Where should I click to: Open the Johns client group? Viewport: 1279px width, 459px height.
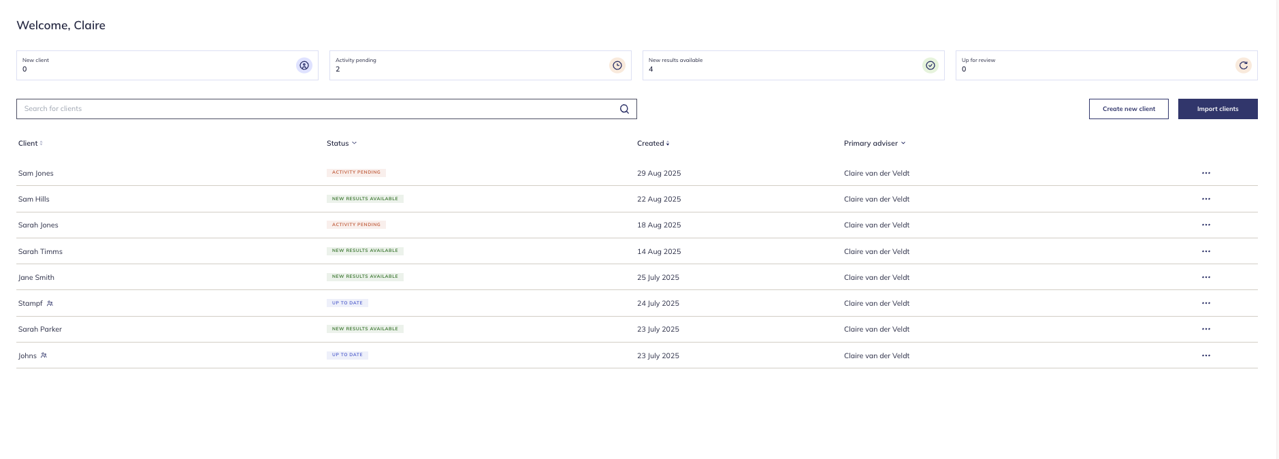tap(27, 355)
